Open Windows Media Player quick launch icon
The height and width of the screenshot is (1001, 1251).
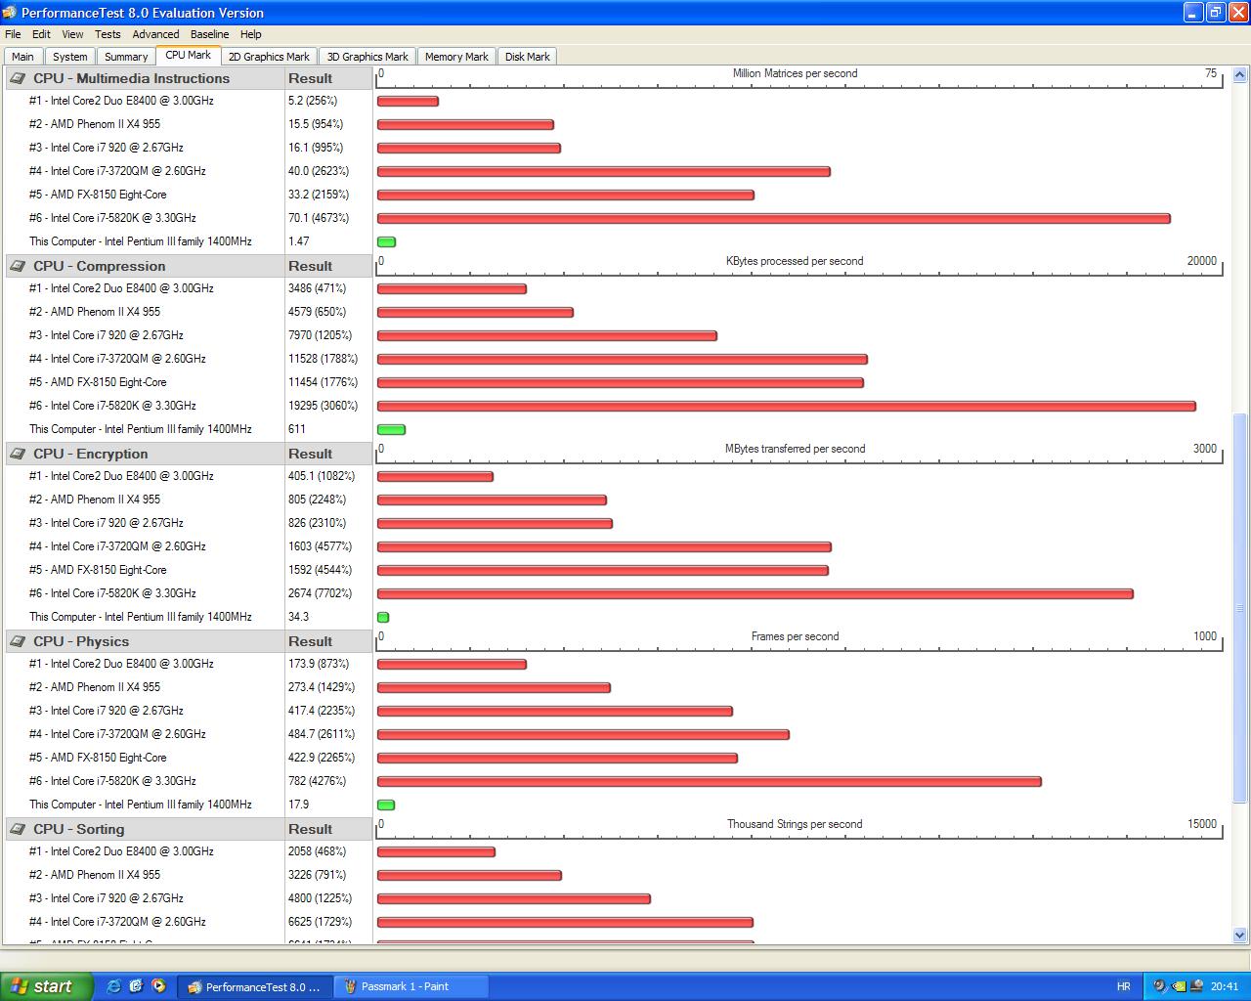[158, 986]
